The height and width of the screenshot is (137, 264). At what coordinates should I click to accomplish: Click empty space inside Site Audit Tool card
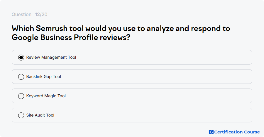(x=153, y=115)
